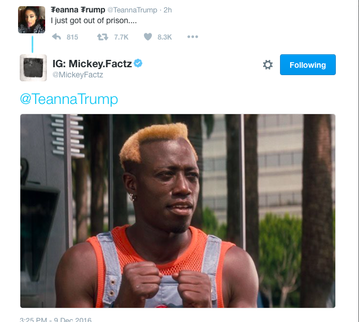Click the gray @TeannaTrump handle

pyautogui.click(x=132, y=10)
